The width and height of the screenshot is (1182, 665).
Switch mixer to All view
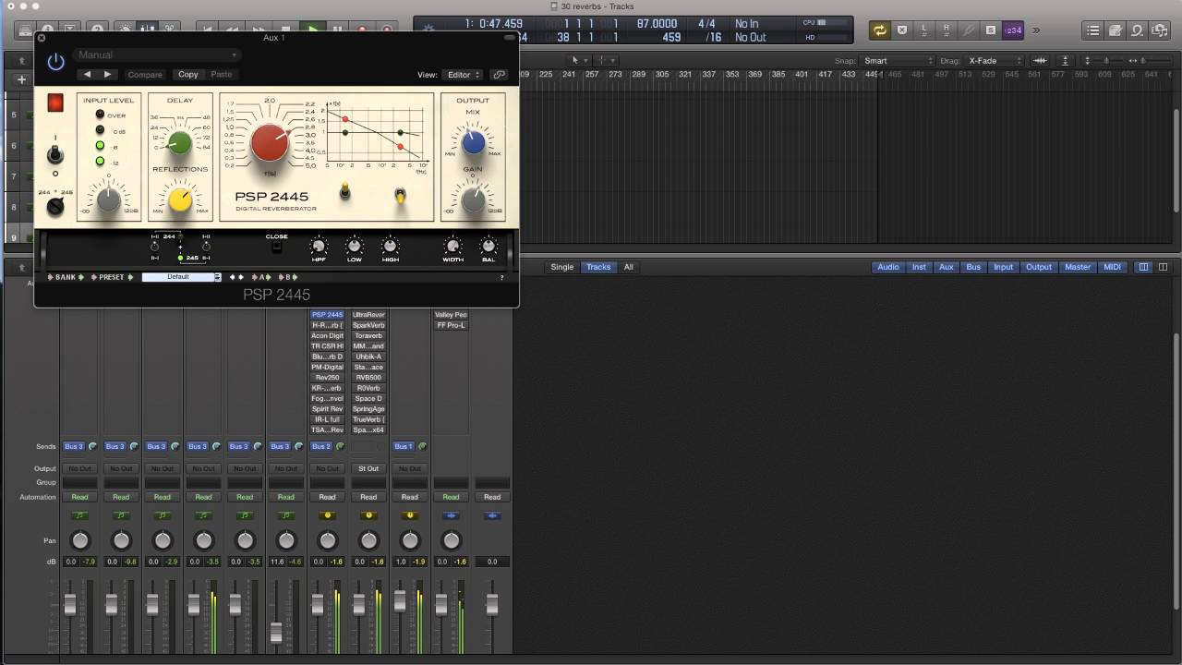coord(629,267)
